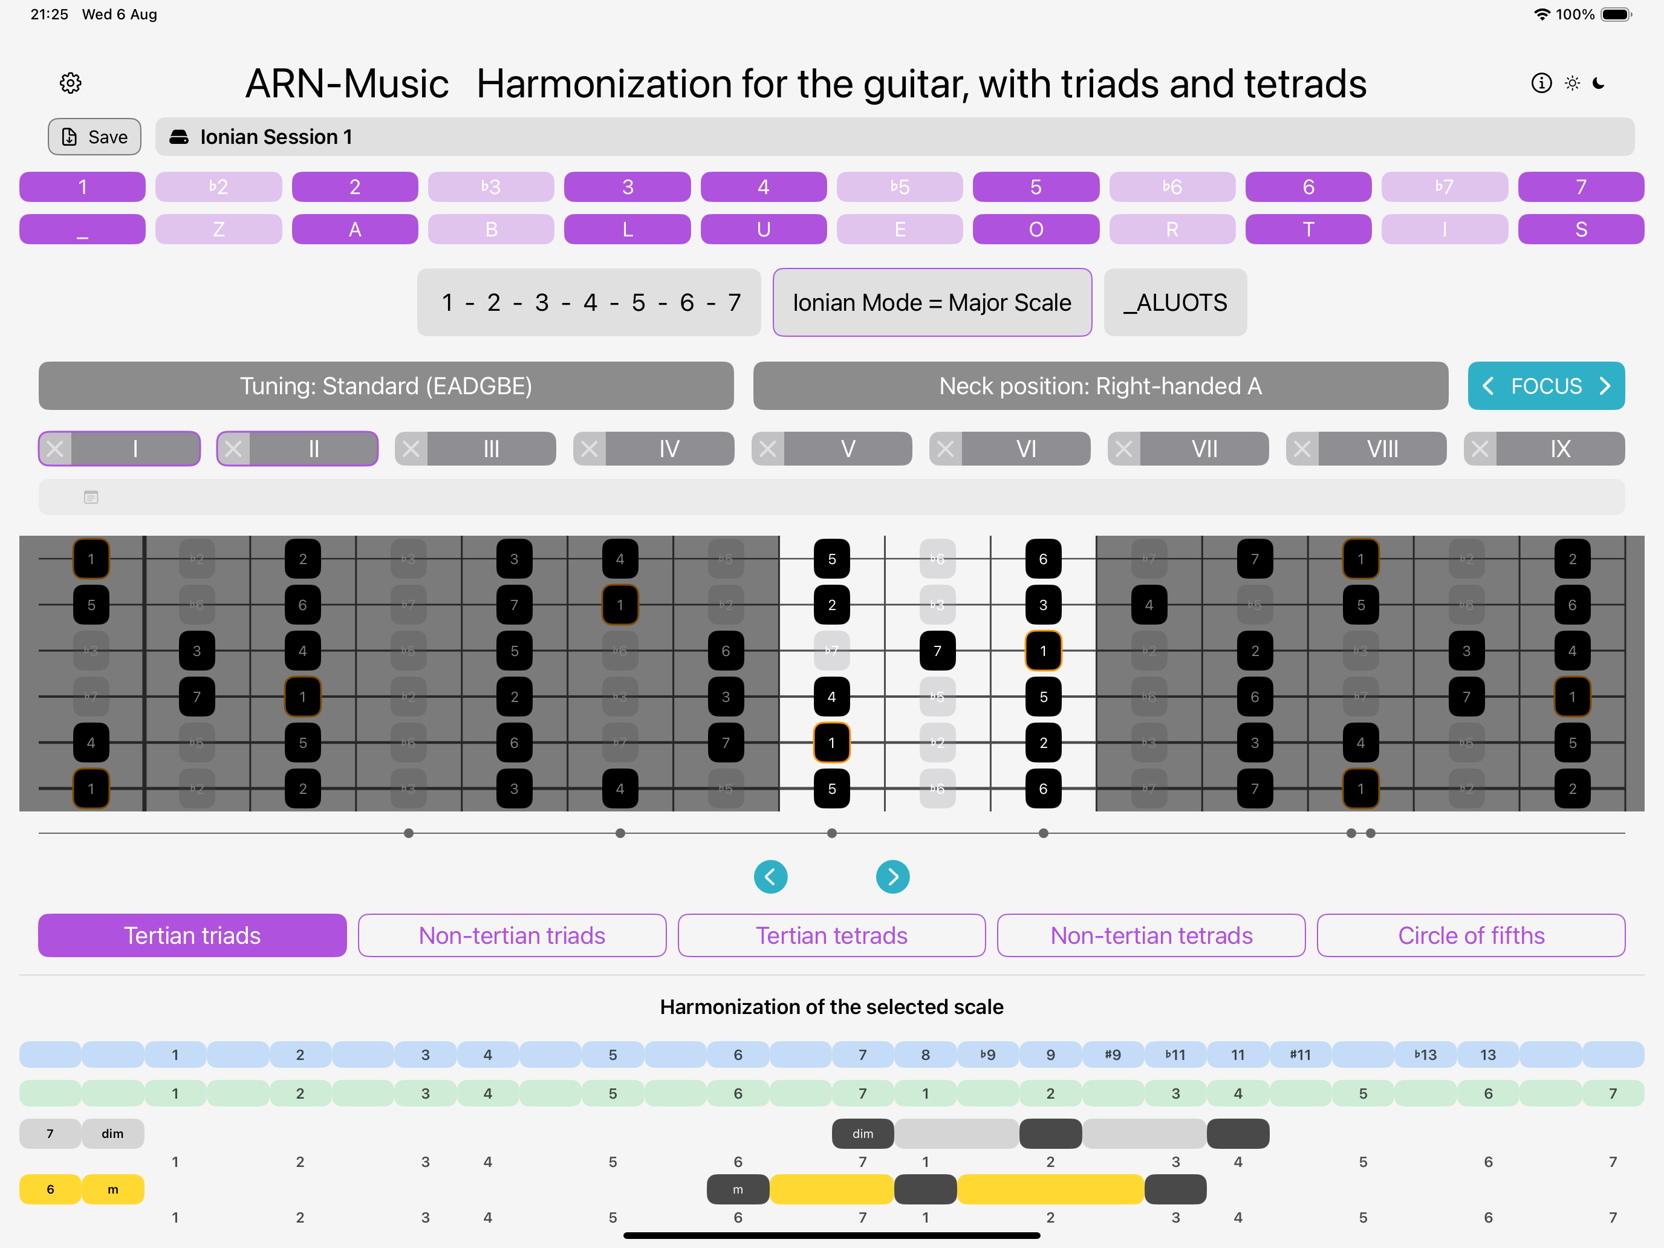
Task: Select position VIII tab
Action: (1382, 449)
